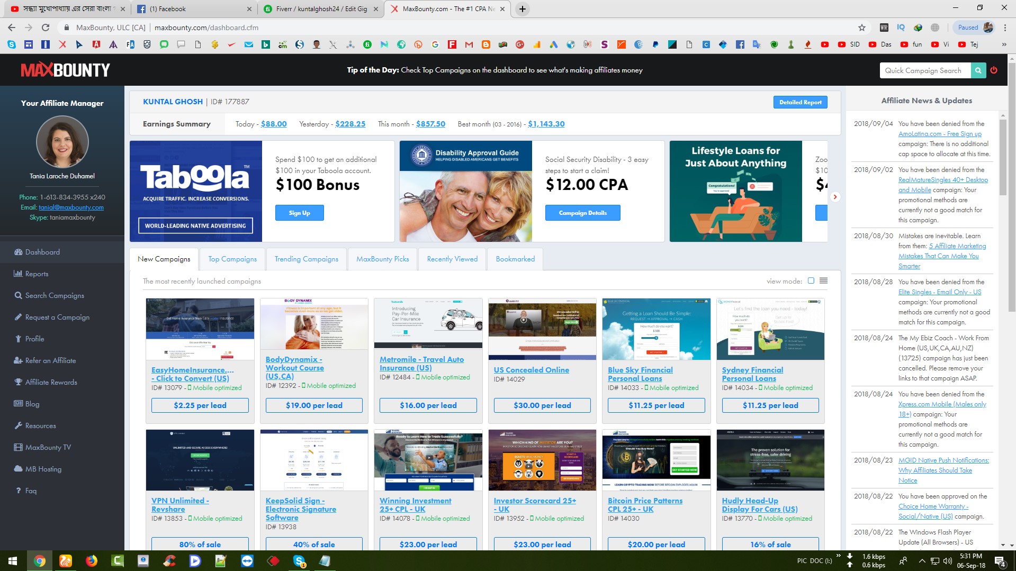The width and height of the screenshot is (1016, 571).
Task: Bookmark this page with the star icon
Action: pyautogui.click(x=862, y=28)
